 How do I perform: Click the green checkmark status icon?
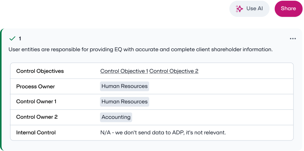12,39
